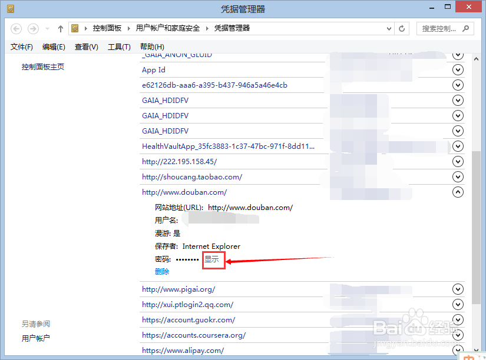
Task: Click the vertical scrollbar thumb
Action: tap(477, 228)
